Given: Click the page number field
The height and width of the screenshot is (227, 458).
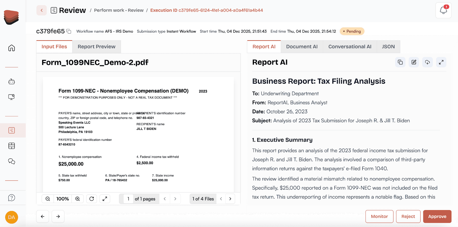Looking at the screenshot, I should point(128,199).
